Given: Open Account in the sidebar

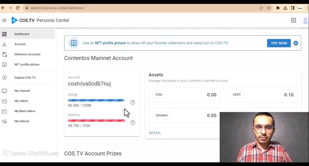Looking at the screenshot, I should (20, 44).
